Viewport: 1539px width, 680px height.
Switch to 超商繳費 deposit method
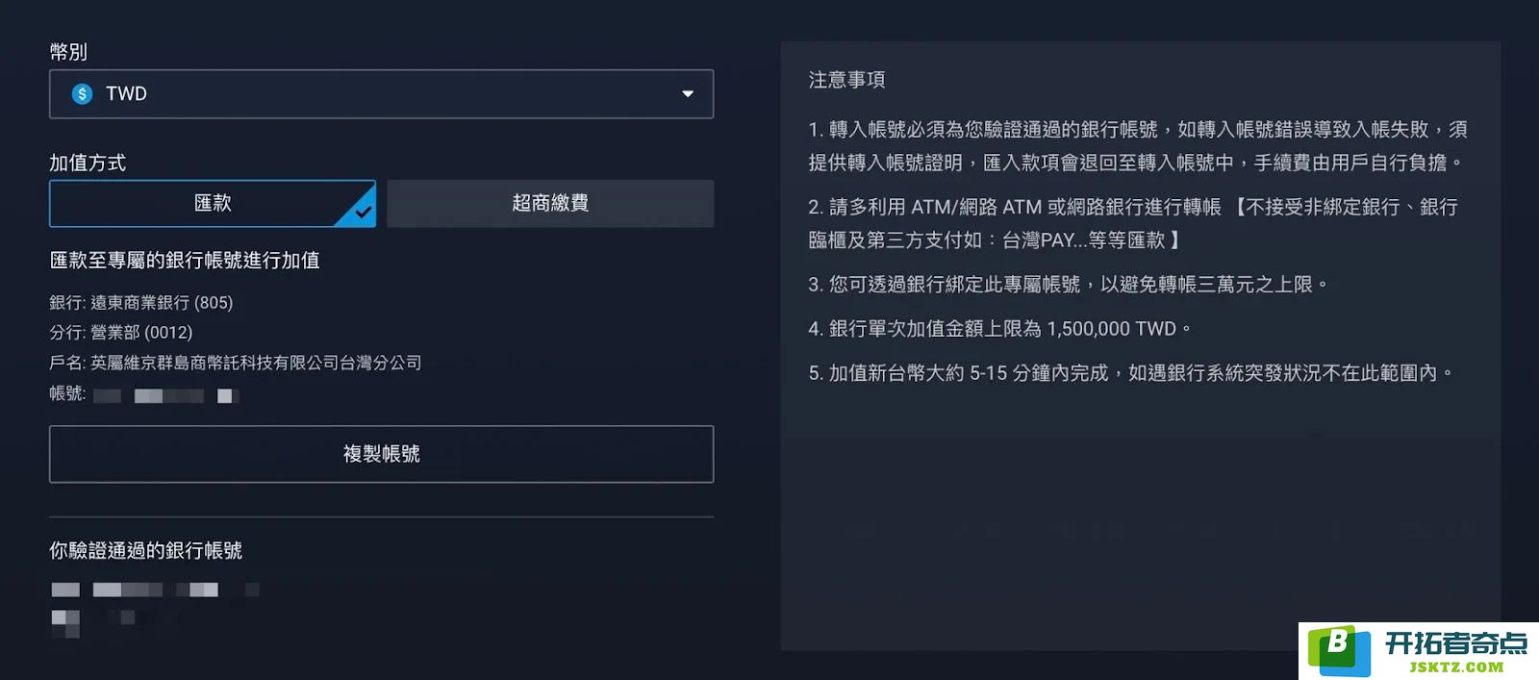click(x=550, y=203)
